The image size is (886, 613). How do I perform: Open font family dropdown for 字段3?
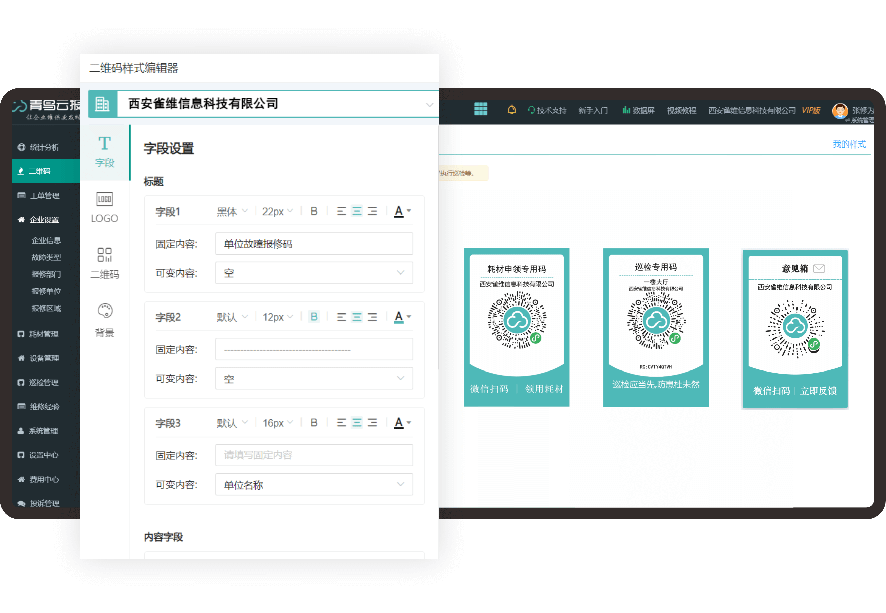point(232,423)
